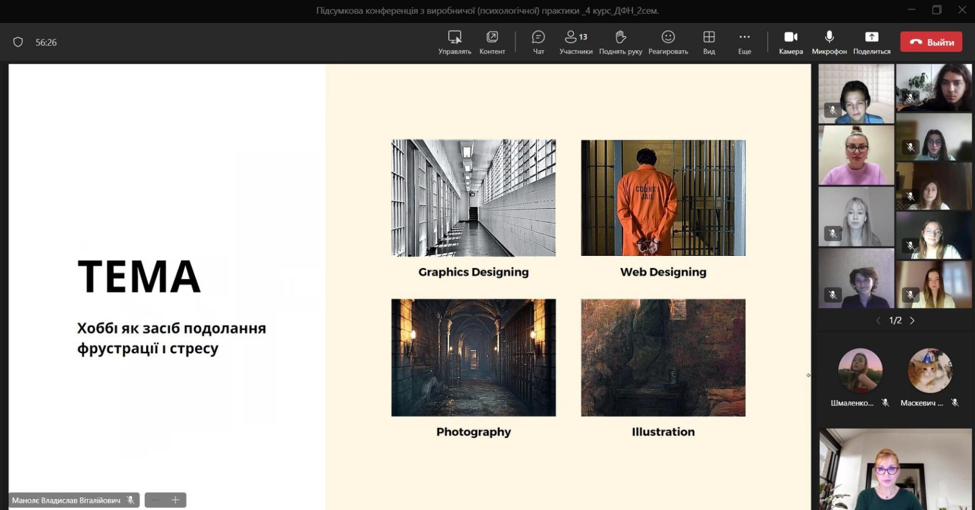This screenshot has height=510, width=975.
Task: Raise hand with Поднять руку
Action: coord(620,42)
